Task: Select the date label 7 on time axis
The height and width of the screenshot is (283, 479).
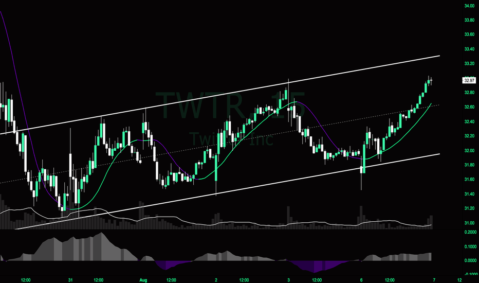Action: (434, 280)
